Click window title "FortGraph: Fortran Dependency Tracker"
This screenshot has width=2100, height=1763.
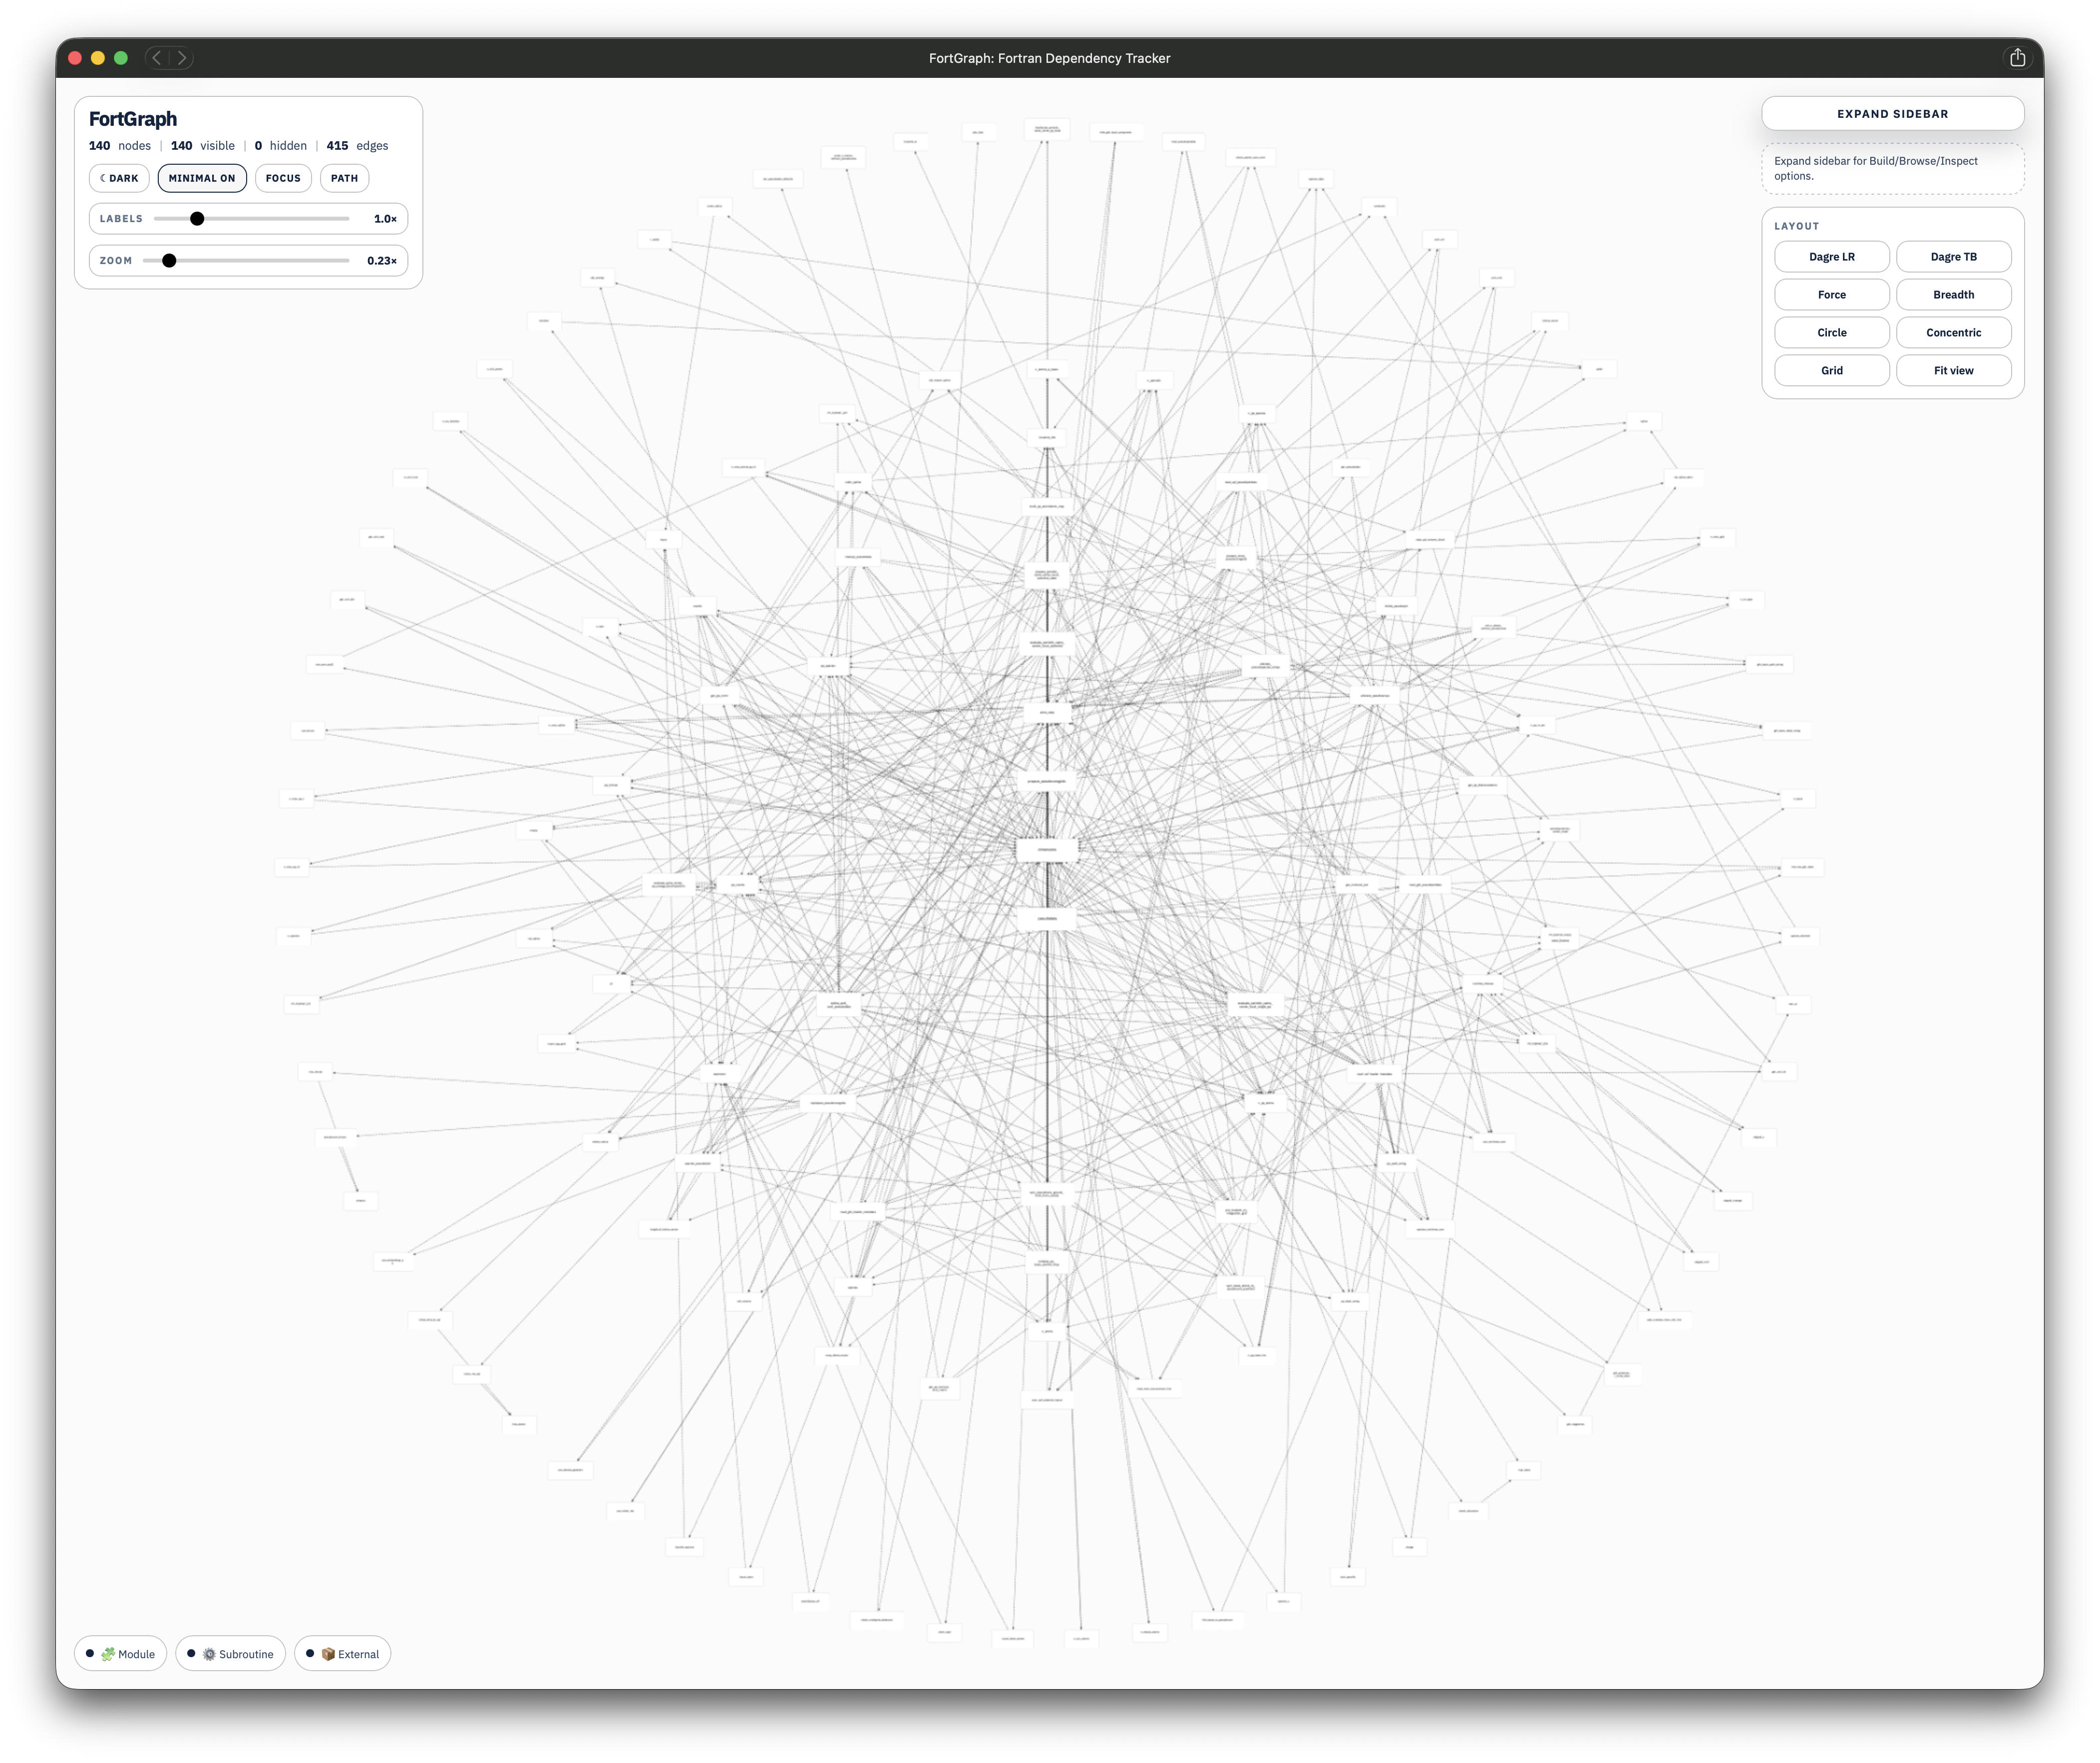pyautogui.click(x=1049, y=58)
